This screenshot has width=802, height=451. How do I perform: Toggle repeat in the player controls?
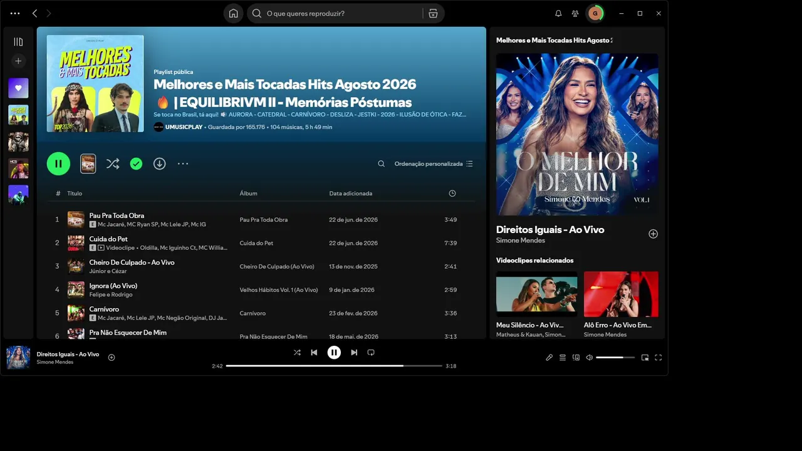371,353
